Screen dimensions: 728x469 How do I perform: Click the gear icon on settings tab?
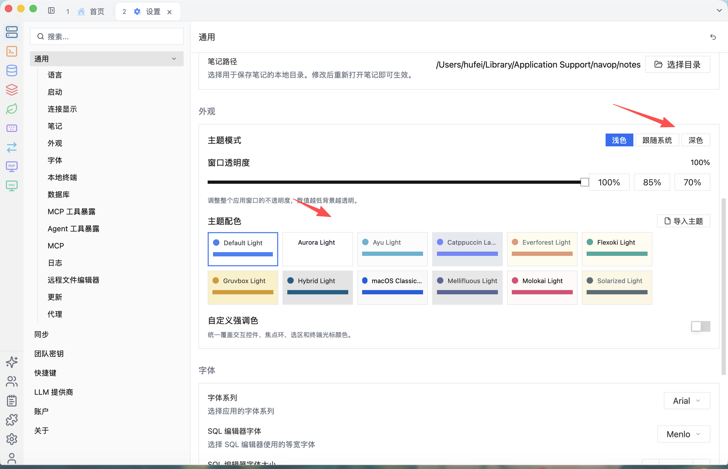[x=137, y=11]
